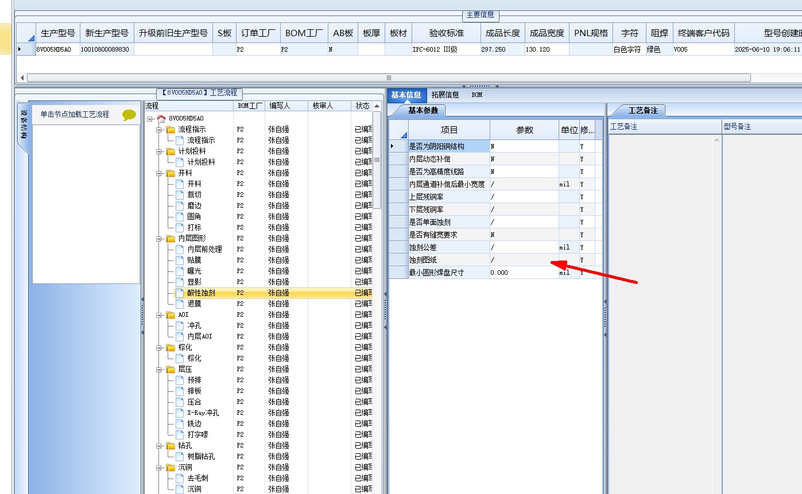Image resolution: width=802 pixels, height=494 pixels.
Task: Click the folder icon next to 层压 group
Action: click(x=171, y=369)
